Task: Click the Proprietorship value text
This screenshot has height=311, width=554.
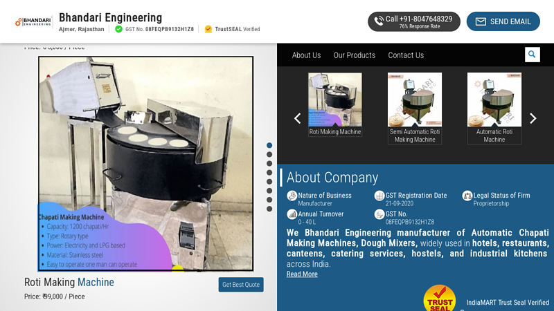Action: coord(491,203)
